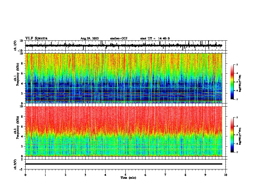Click the time axis tick label '3'

85,175
